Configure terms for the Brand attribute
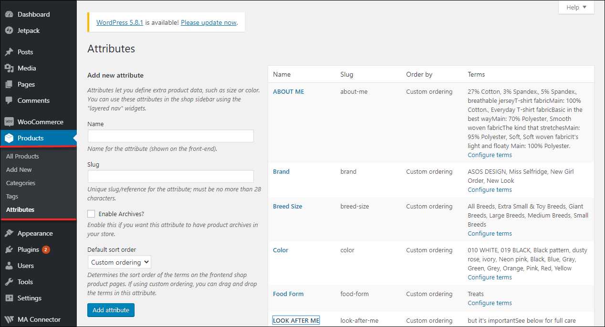Viewport: 605px width, 327px height. pos(490,189)
